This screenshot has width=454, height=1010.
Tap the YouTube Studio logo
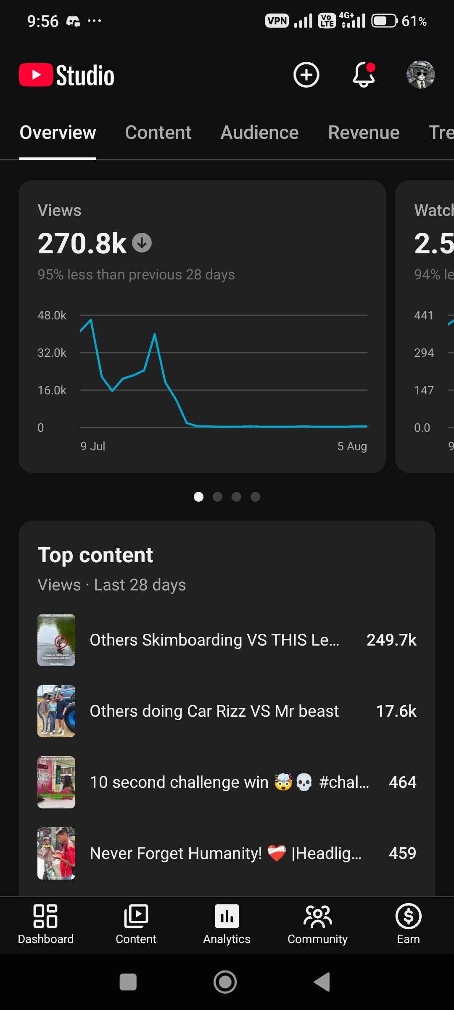pyautogui.click(x=67, y=75)
